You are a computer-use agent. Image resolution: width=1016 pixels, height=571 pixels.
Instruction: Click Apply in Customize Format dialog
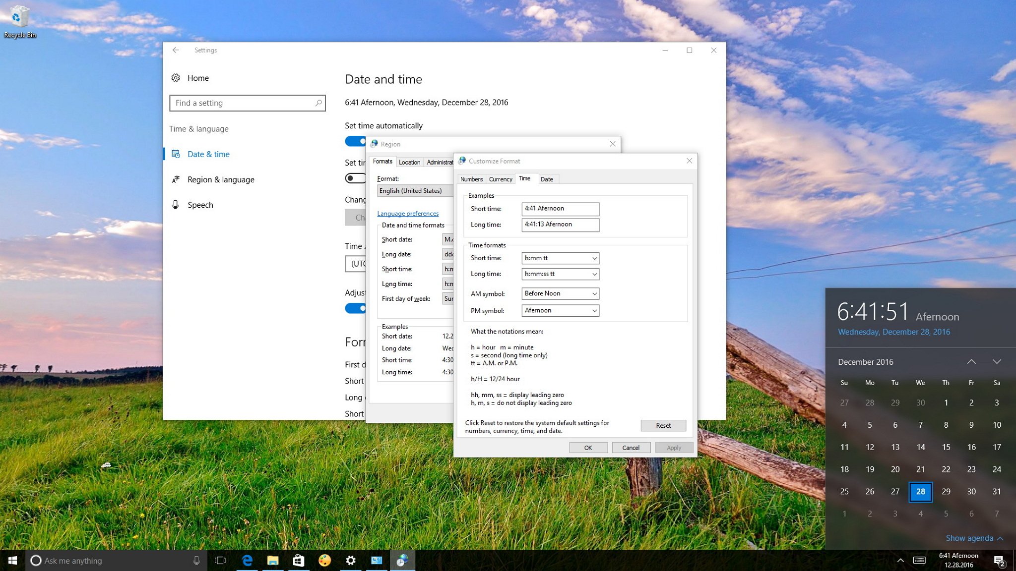pos(672,447)
